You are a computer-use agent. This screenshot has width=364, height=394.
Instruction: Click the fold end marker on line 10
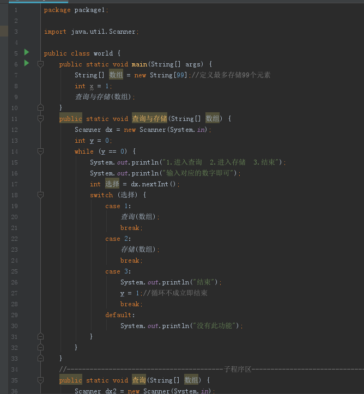(40, 108)
